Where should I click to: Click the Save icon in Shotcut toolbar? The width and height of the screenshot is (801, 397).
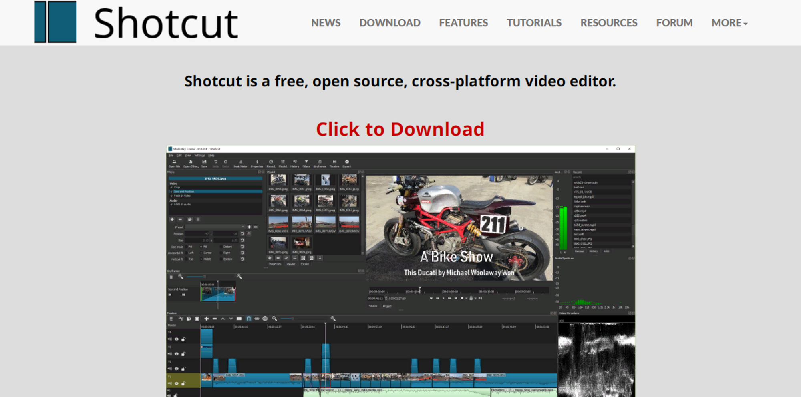[204, 164]
